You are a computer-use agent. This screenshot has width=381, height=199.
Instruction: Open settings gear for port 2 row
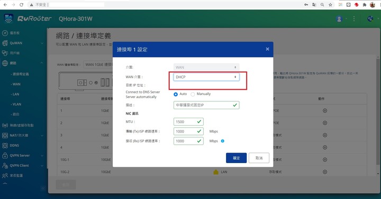pyautogui.click(x=325, y=123)
